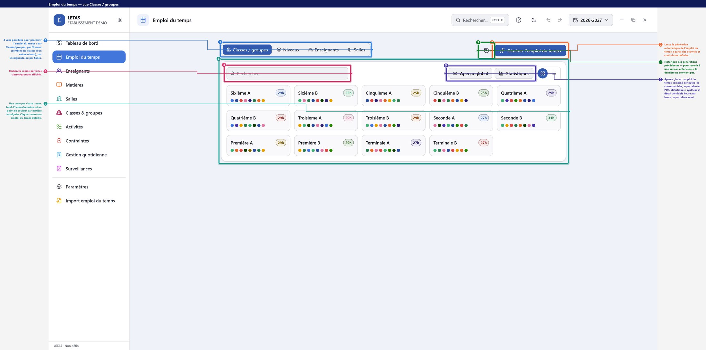Switch to the Salles view tab
Viewport: 706px width, 350px height.
[x=357, y=50]
